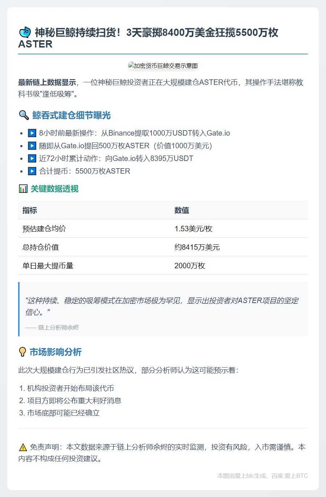The image size is (326, 497).
Task: Click the play icon before 随即从Gate.io提回
Action: pos(32,146)
